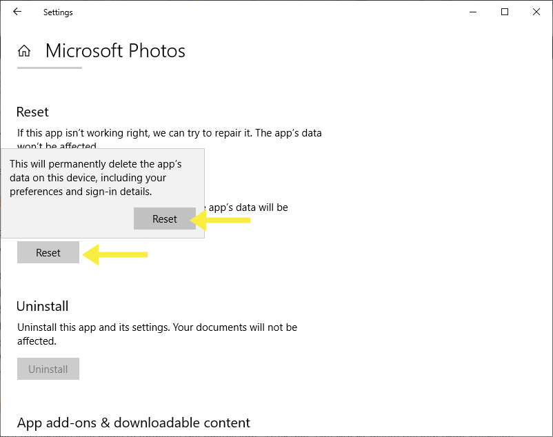
Task: Open Settings home via the house icon
Action: (x=24, y=51)
